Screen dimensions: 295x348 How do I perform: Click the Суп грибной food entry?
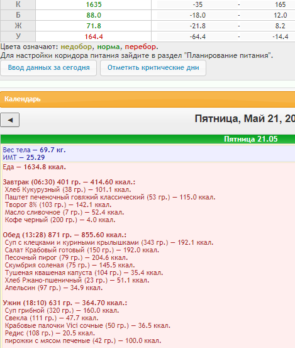[x=62, y=310]
